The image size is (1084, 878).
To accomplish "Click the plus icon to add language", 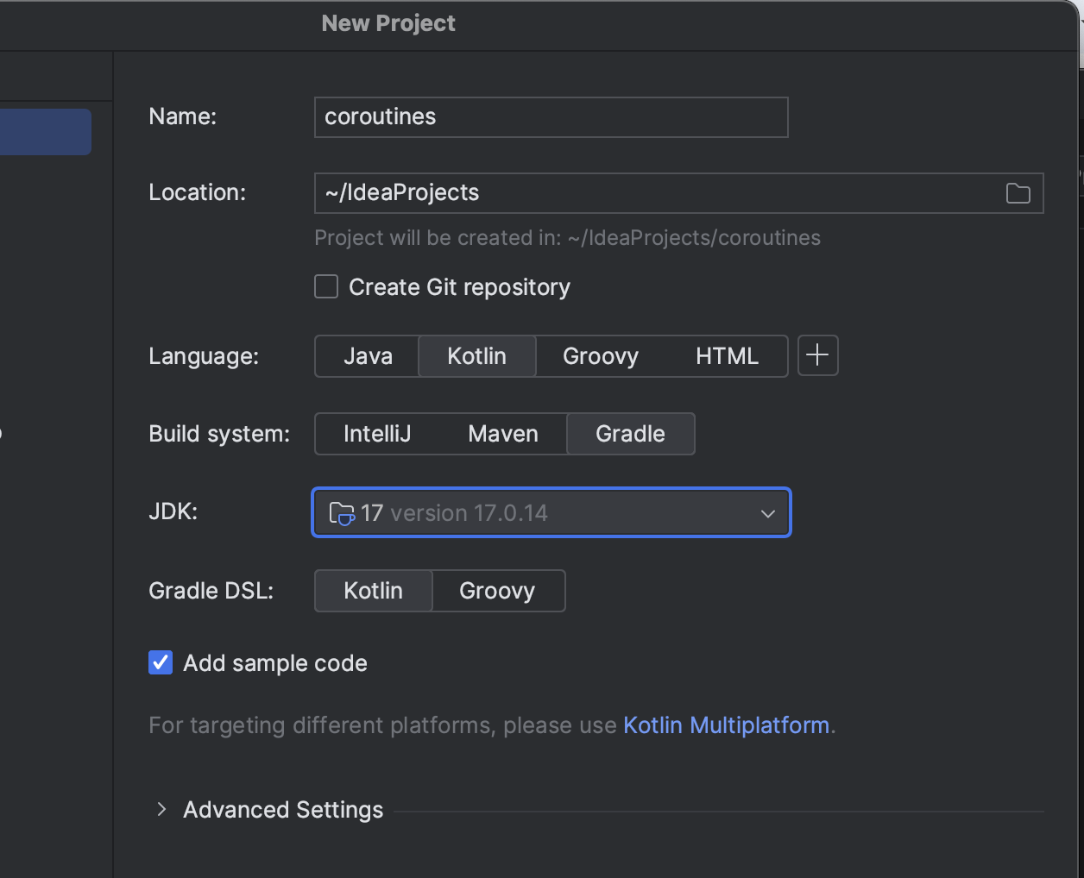I will click(x=817, y=355).
